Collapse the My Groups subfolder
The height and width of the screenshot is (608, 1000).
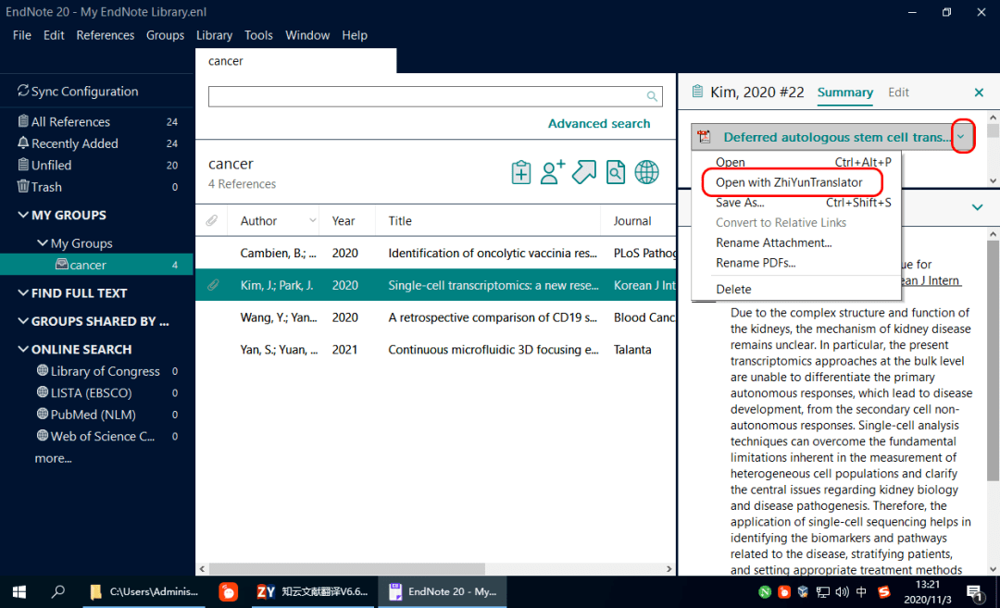[42, 242]
